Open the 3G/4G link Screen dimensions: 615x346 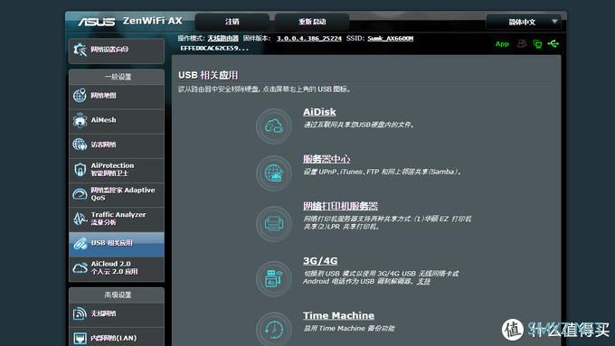point(320,261)
